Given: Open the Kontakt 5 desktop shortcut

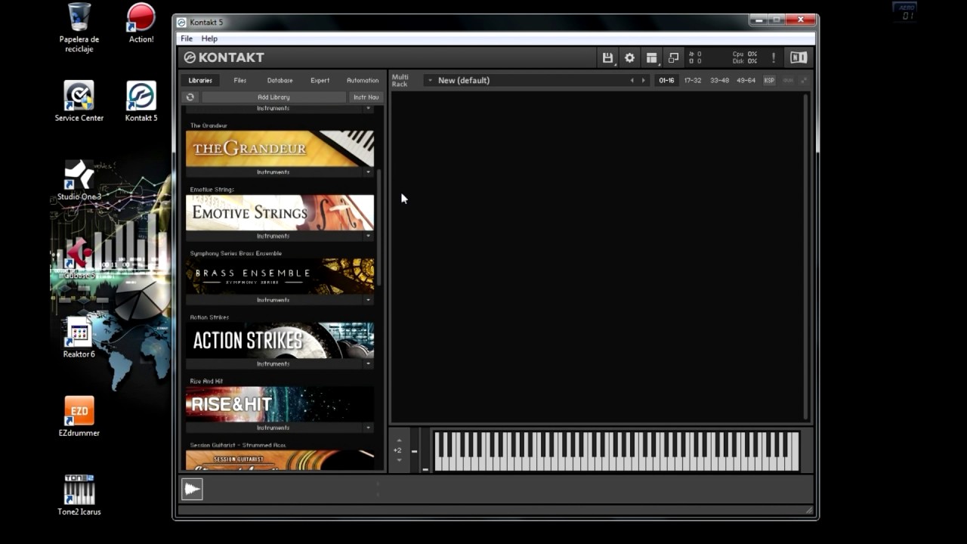Looking at the screenshot, I should (x=141, y=101).
